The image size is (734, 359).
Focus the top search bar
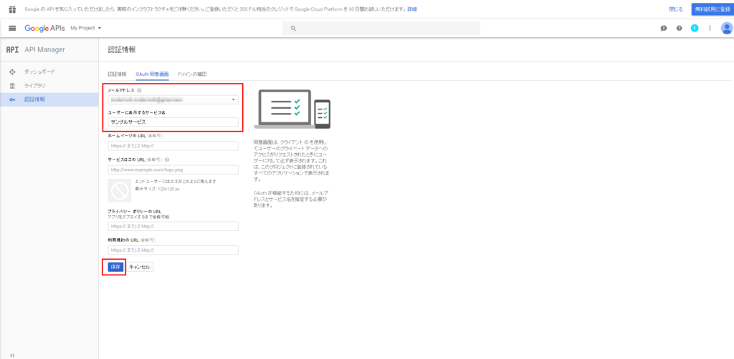point(381,28)
